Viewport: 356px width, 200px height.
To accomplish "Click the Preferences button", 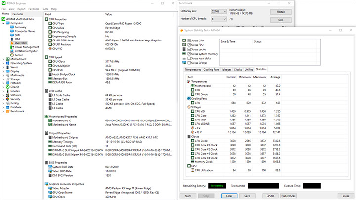I will (x=288, y=196).
